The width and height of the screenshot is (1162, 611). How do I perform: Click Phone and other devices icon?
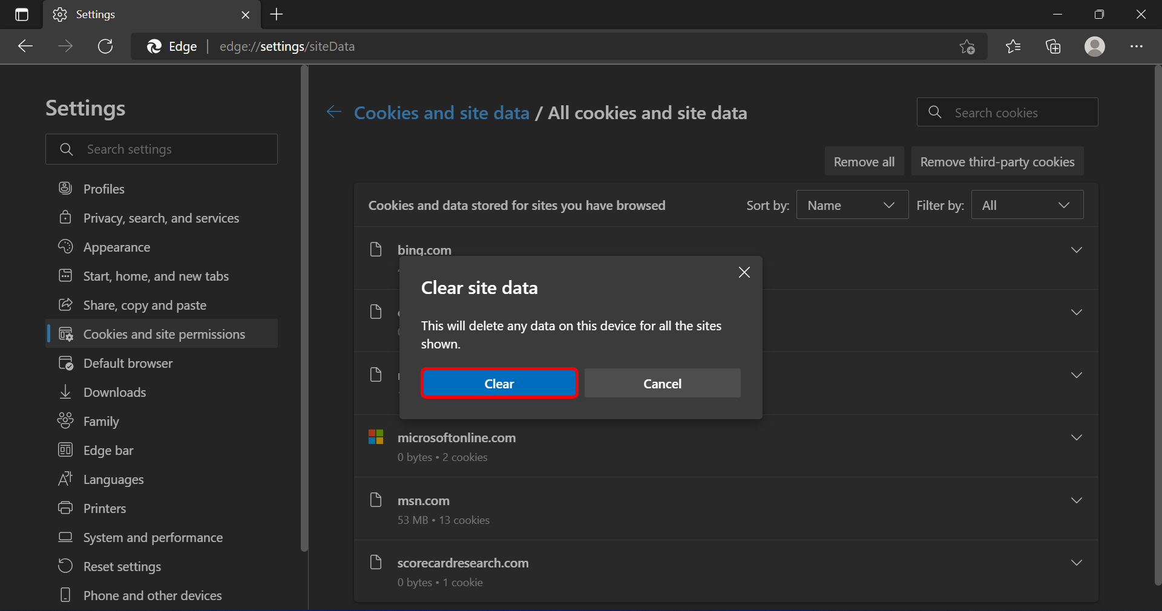65,595
